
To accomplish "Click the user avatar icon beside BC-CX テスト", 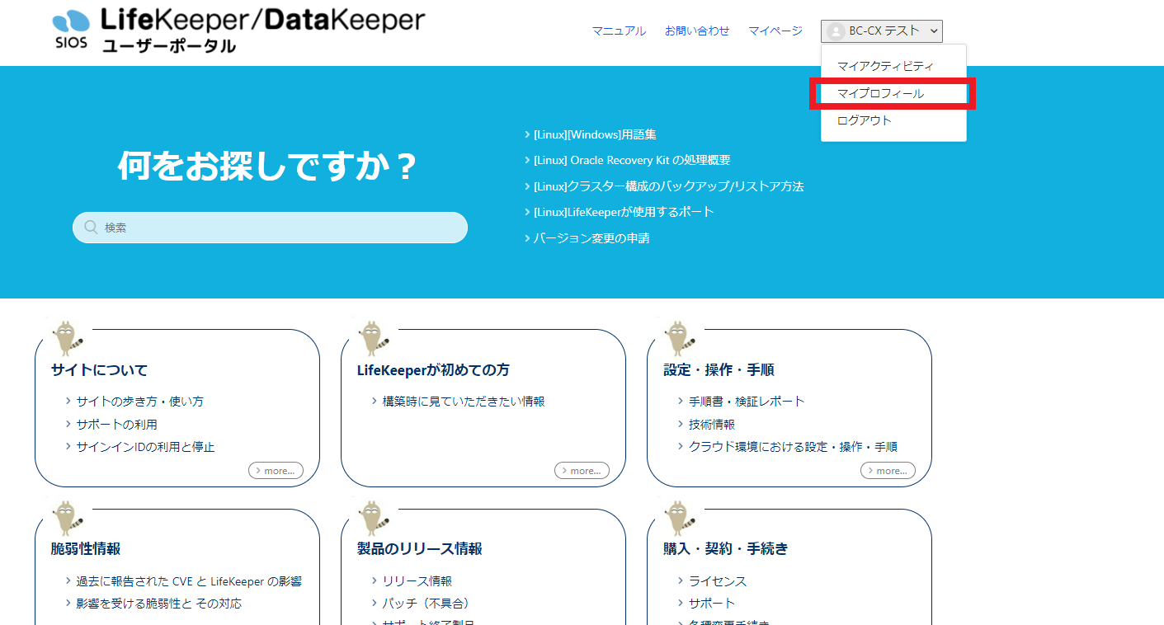I will [836, 31].
